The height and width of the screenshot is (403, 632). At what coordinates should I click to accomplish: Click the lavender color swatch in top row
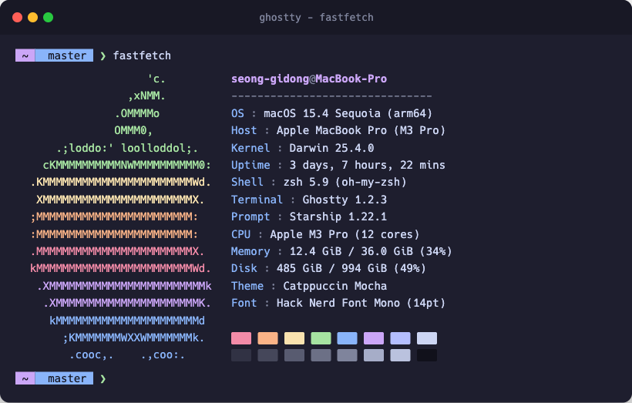[x=400, y=338]
